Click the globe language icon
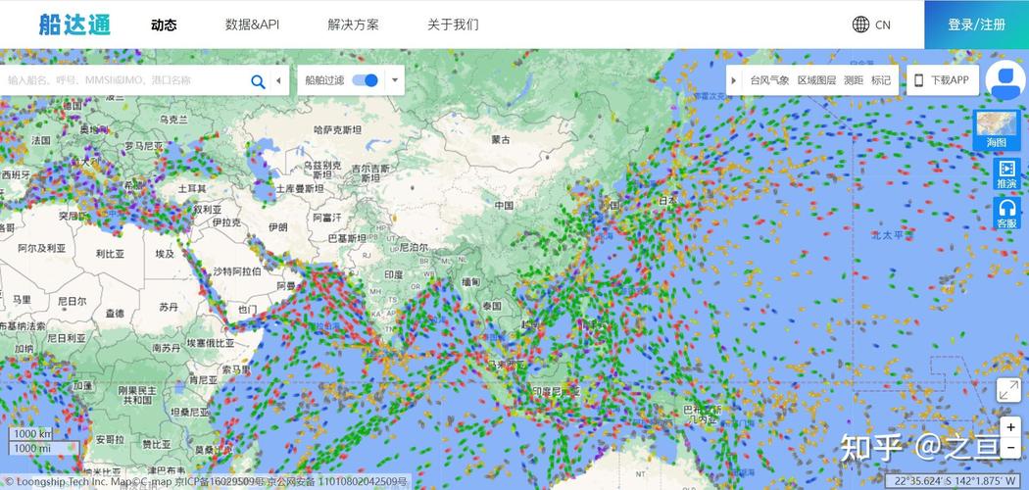Image resolution: width=1029 pixels, height=490 pixels. tap(860, 24)
